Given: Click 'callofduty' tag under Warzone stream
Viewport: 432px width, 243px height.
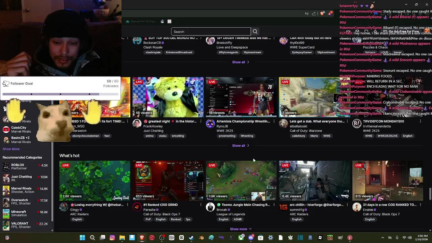Looking at the screenshot, I should click(298, 136).
